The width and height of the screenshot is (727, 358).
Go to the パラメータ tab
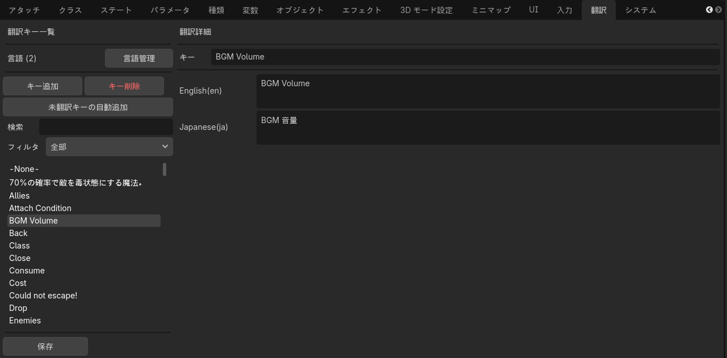[x=170, y=10]
